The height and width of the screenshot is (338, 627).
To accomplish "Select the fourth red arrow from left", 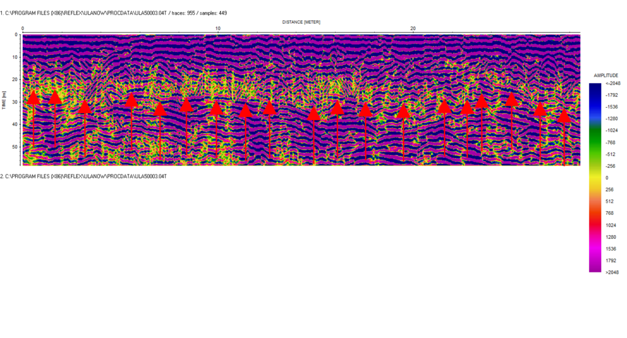I will click(130, 100).
